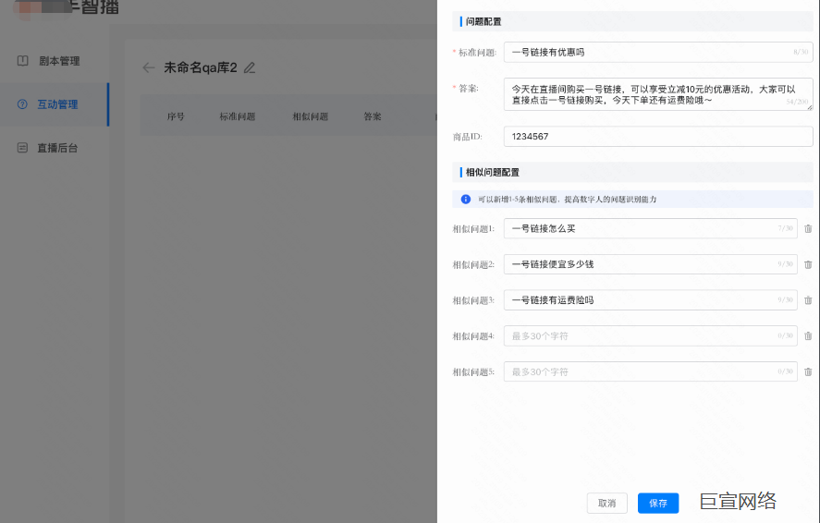Click the 答案 table column header

tap(373, 116)
